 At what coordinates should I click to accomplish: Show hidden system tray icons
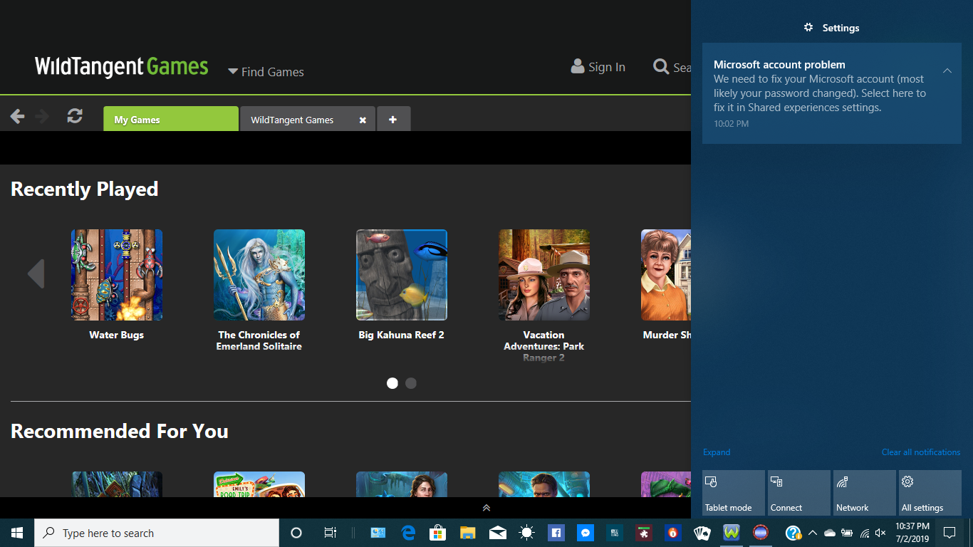pyautogui.click(x=812, y=533)
